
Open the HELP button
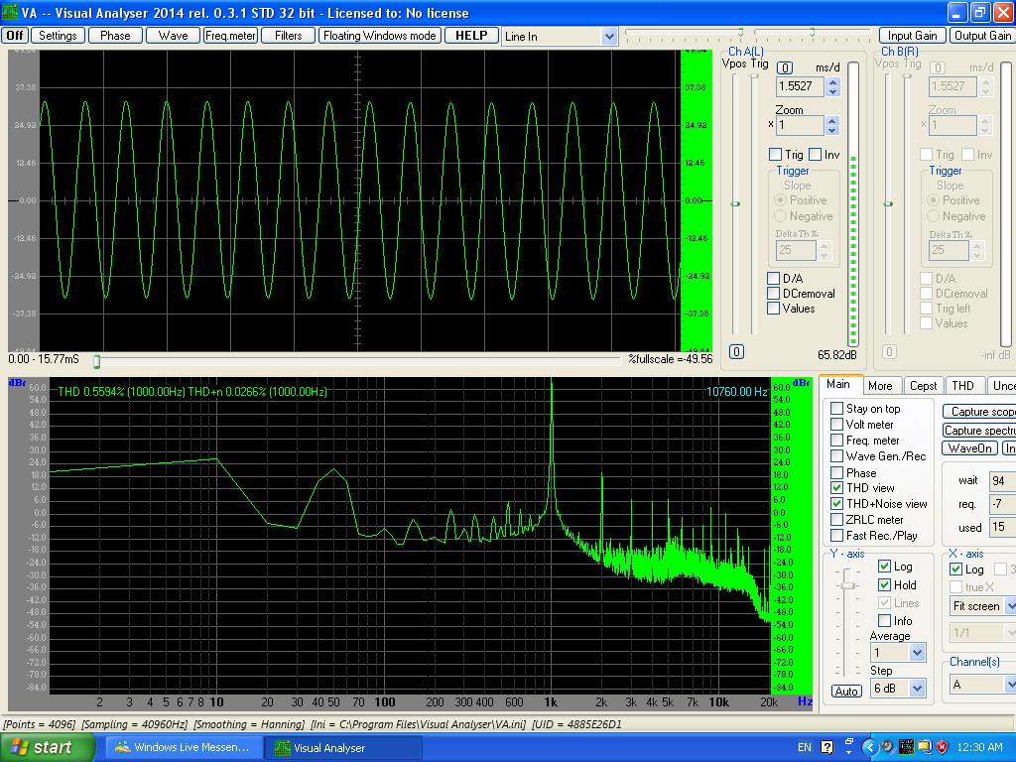pos(471,36)
